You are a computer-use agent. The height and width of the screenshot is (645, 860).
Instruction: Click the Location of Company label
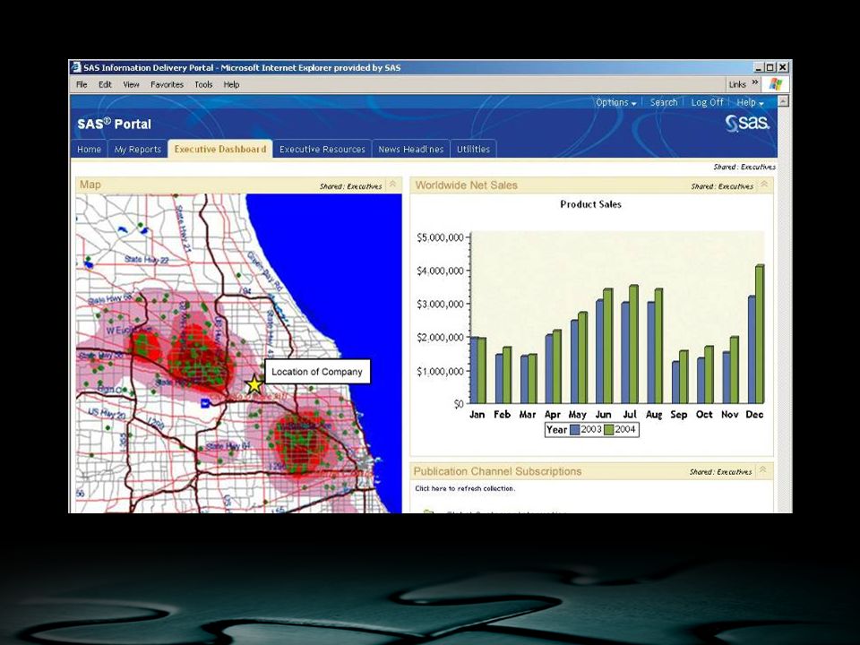pos(317,372)
